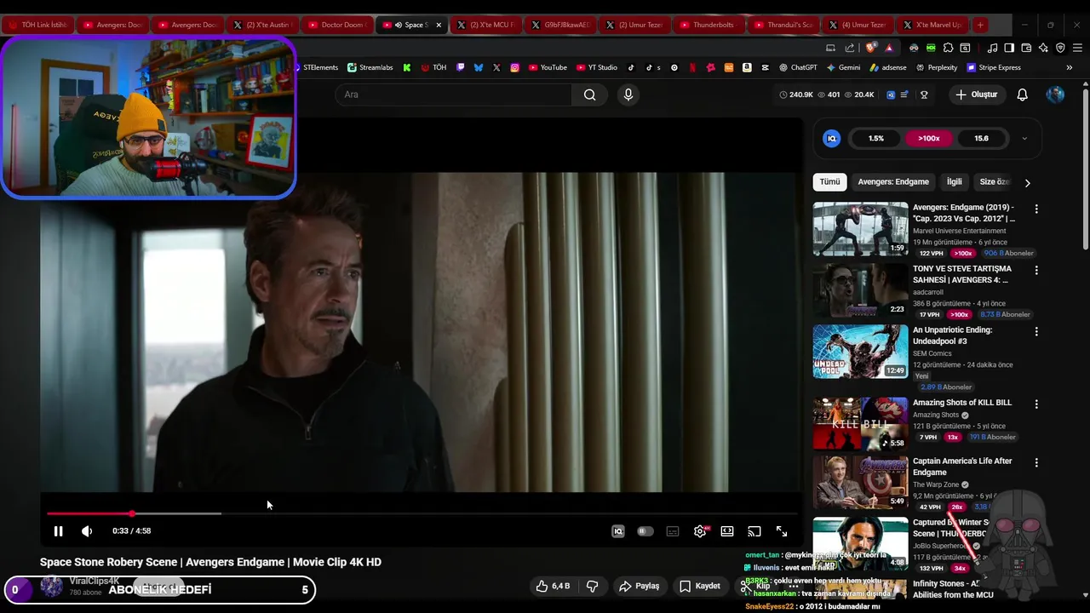Show more filter chips right arrow

pos(1027,182)
